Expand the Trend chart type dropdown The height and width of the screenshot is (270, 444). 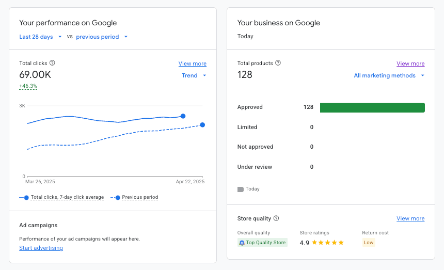(x=194, y=75)
